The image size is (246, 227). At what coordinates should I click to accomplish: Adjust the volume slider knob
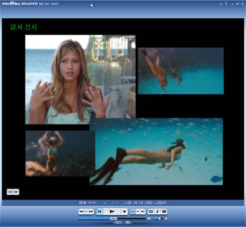160,219
